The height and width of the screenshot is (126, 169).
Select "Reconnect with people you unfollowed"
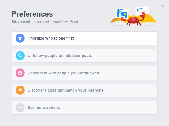pos(63,73)
